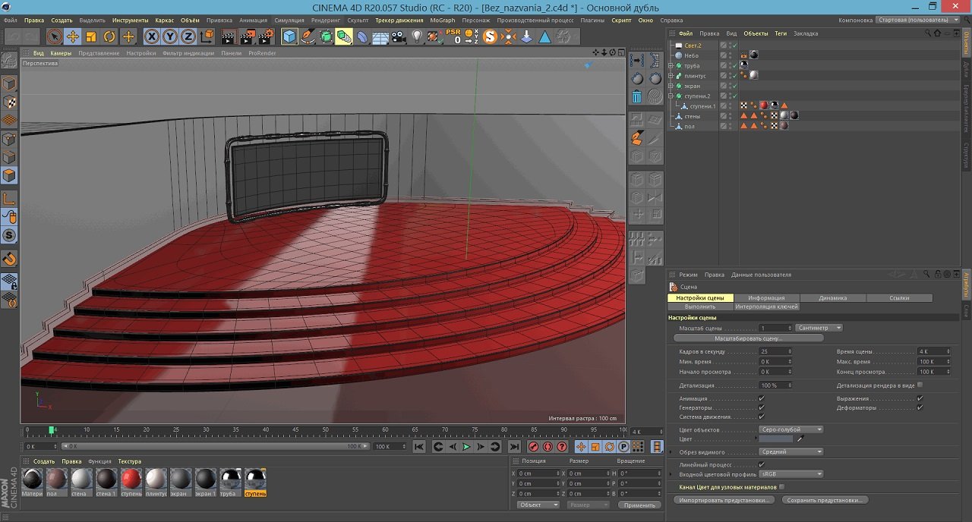Open the Сантиметр units dropdown
Screen dimensions: 972x522
click(819, 328)
